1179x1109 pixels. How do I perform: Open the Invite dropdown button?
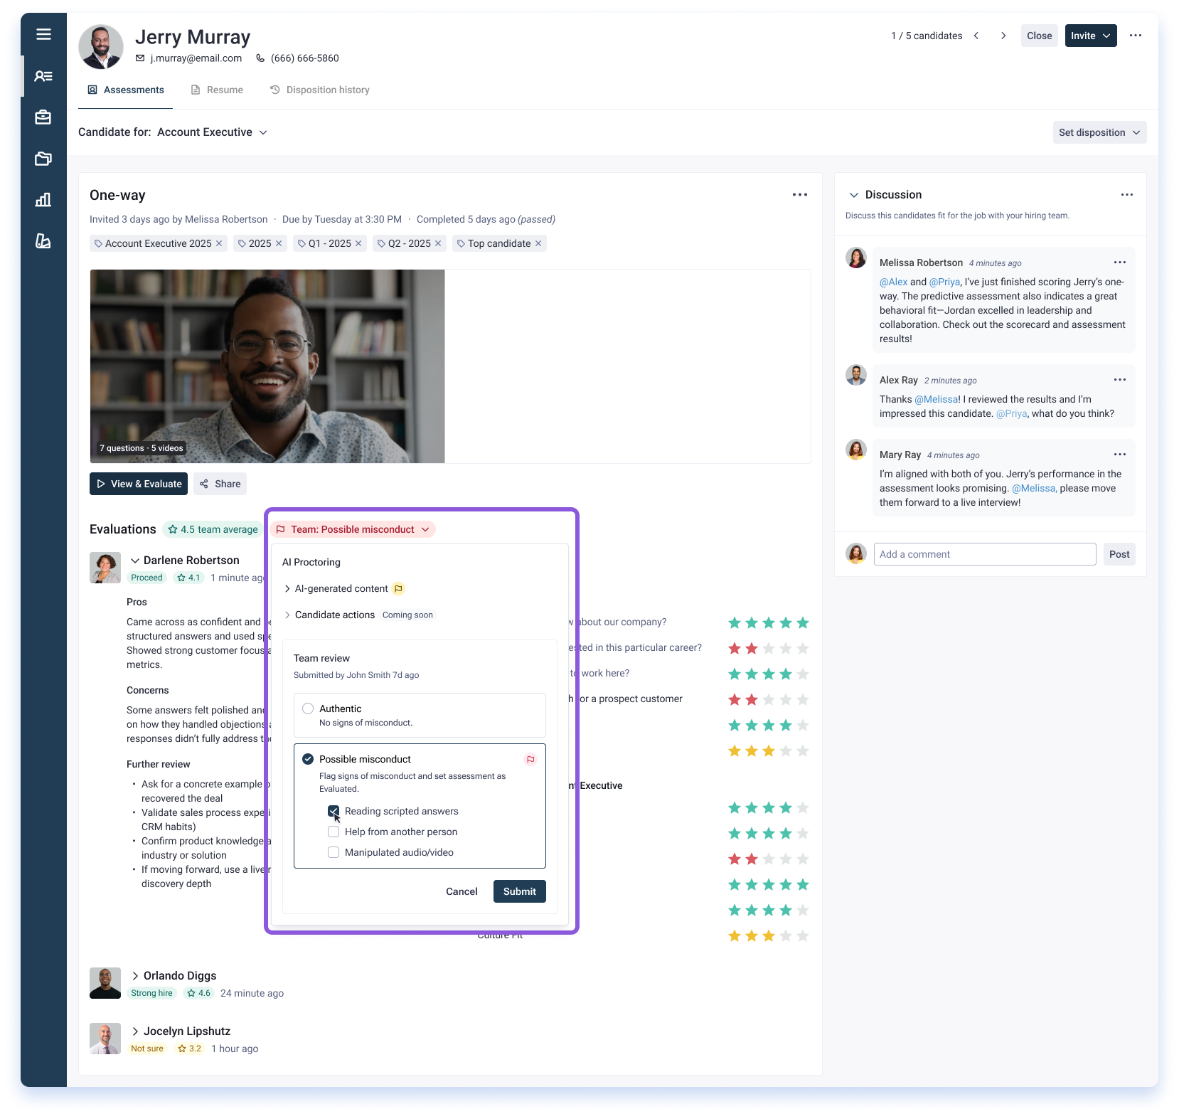[1091, 36]
